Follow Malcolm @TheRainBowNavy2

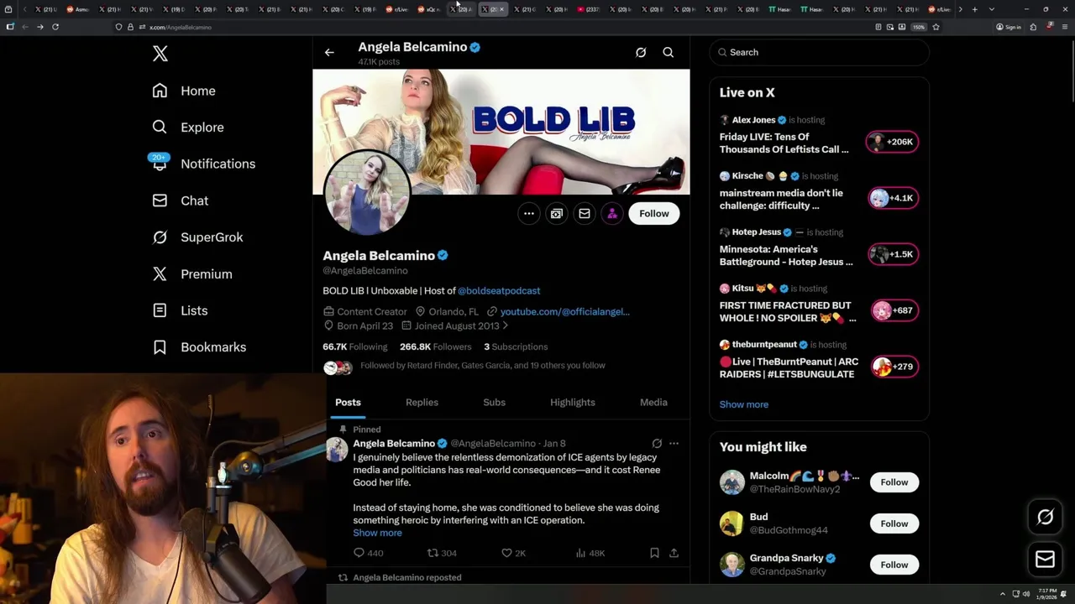click(894, 482)
